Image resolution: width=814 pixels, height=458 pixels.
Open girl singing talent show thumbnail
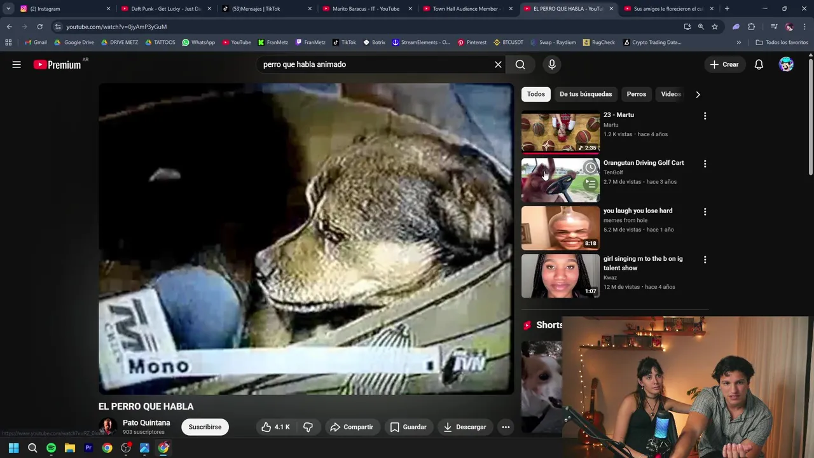560,276
